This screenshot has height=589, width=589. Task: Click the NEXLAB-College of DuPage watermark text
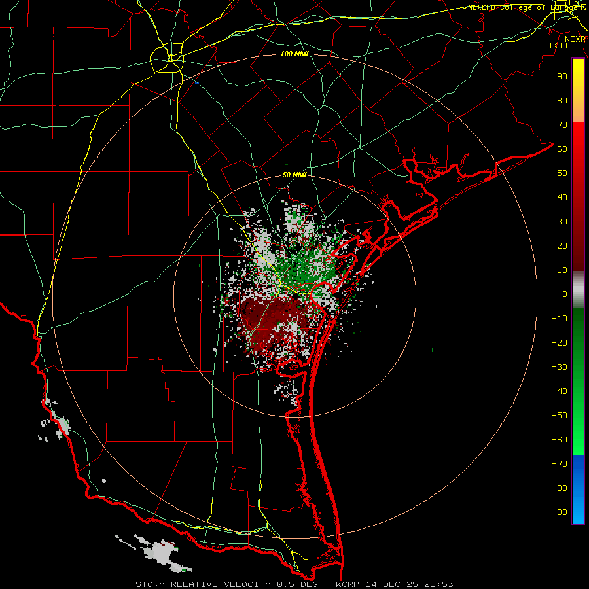527,7
